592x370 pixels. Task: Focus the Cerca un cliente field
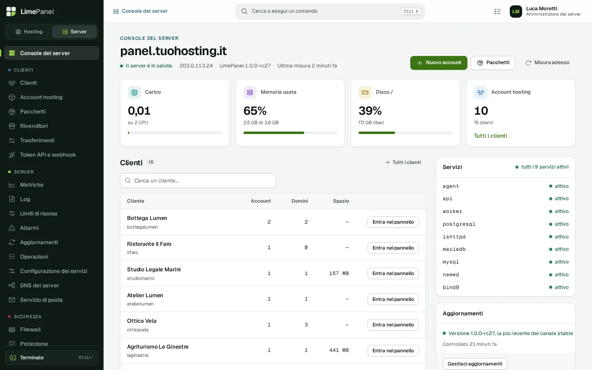coord(198,180)
